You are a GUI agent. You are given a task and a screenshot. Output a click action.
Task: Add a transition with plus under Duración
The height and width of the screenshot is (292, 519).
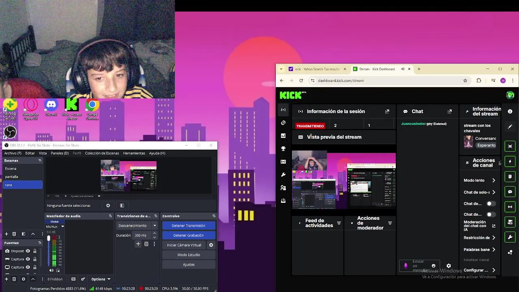click(x=138, y=244)
